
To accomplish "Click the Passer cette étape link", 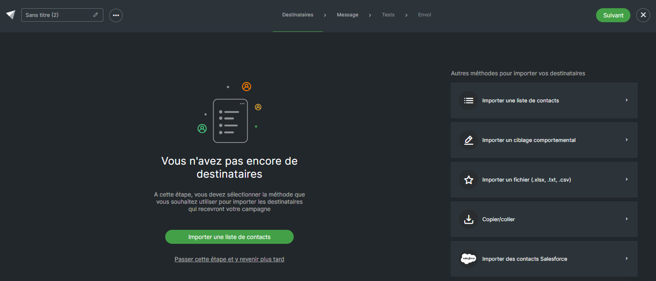I will pos(229,259).
